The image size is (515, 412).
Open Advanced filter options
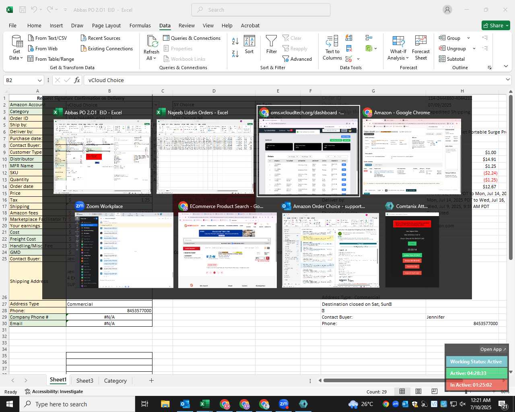297,59
